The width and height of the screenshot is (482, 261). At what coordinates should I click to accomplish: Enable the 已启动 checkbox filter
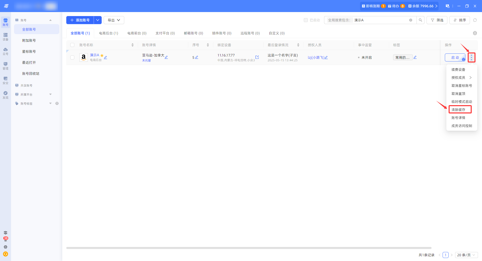tap(306, 20)
